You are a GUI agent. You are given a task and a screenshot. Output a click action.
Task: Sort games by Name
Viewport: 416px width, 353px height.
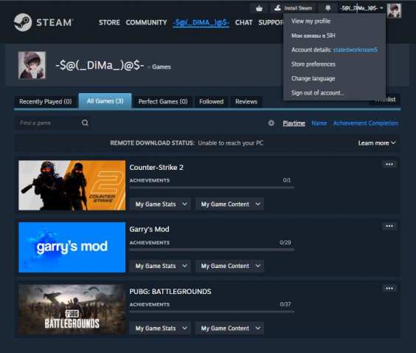[319, 123]
